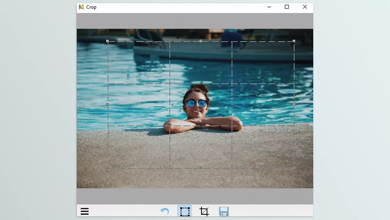
Task: Click left-middle crop selection handle
Action: [x=107, y=105]
